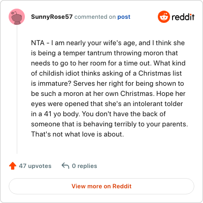This screenshot has height=203, width=203.
Task: Click the line 'of childish idiot thinks asking'
Action: coord(107,74)
